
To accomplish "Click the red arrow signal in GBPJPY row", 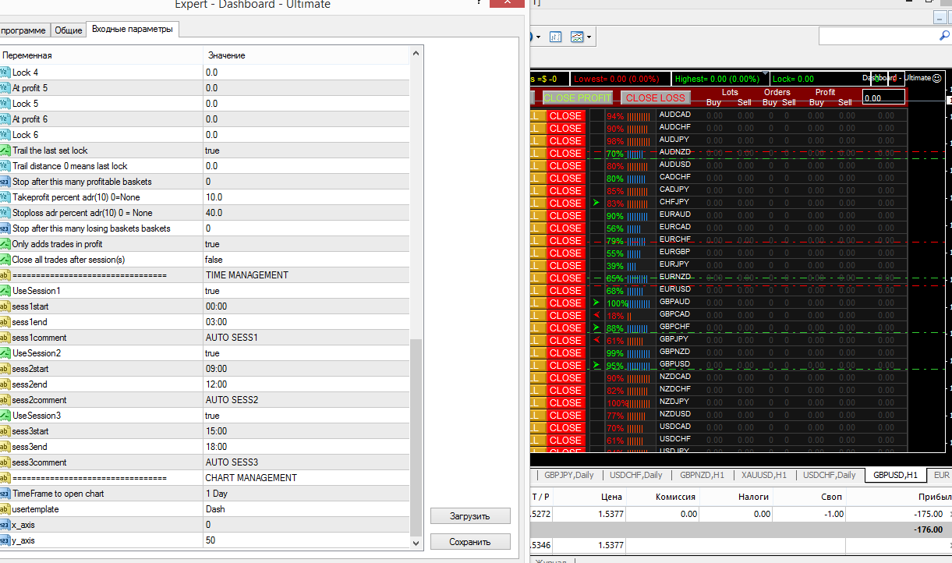I will pyautogui.click(x=596, y=340).
